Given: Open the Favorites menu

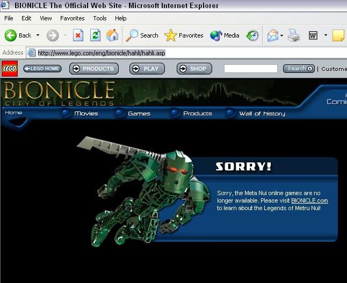Looking at the screenshot, I should (73, 18).
